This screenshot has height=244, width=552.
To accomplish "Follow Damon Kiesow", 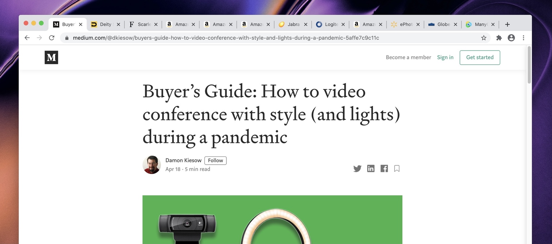I will 215,160.
